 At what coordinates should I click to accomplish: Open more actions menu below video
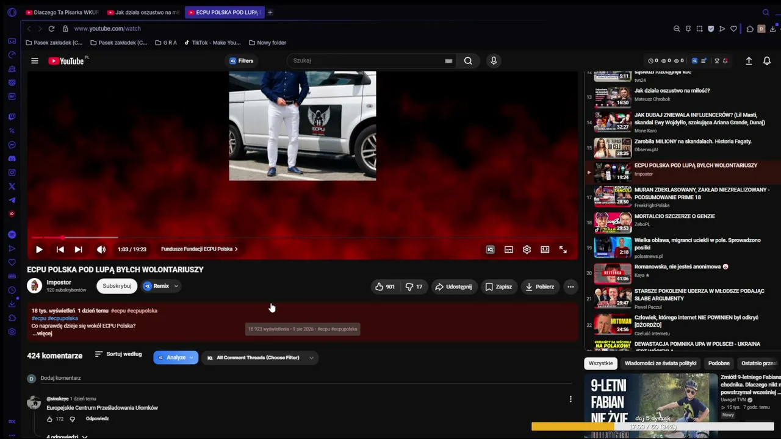pyautogui.click(x=570, y=287)
